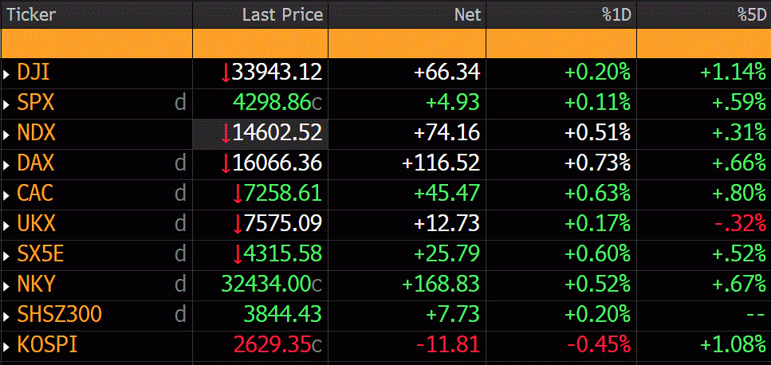Sort by the Ticker column header

[32, 14]
